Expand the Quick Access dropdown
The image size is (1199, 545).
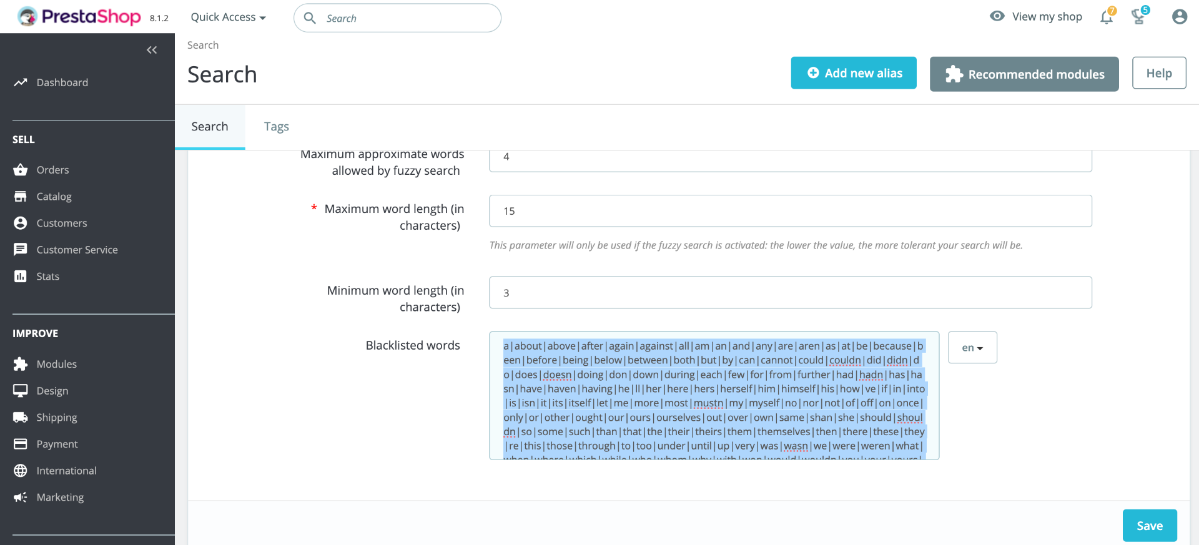228,17
